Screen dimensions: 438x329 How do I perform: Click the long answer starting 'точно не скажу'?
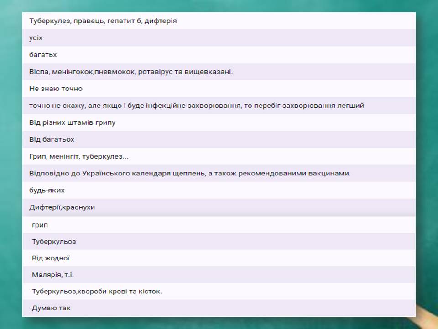click(x=219, y=106)
